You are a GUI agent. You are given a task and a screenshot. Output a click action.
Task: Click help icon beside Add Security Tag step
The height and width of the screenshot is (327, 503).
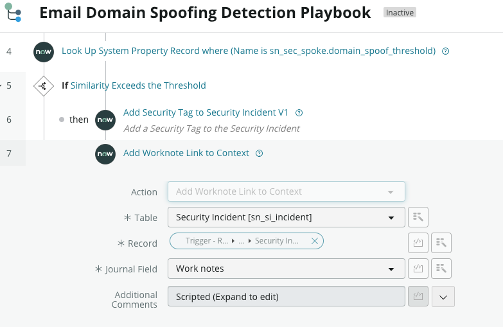pyautogui.click(x=299, y=113)
